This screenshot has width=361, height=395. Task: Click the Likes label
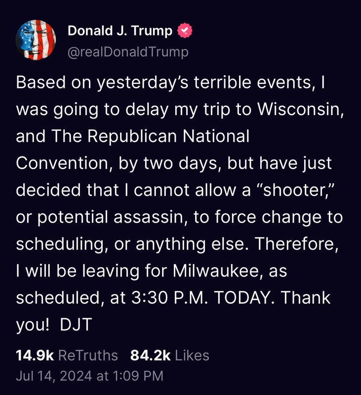192,355
